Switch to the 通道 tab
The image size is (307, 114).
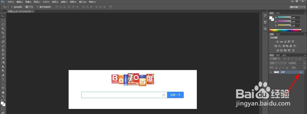click(x=278, y=55)
